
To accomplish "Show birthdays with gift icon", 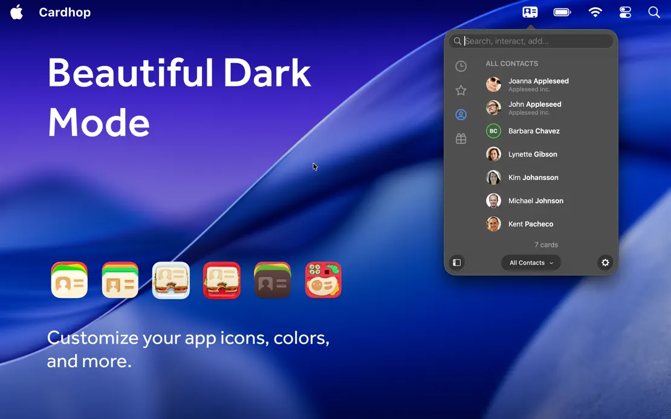I will tap(461, 138).
